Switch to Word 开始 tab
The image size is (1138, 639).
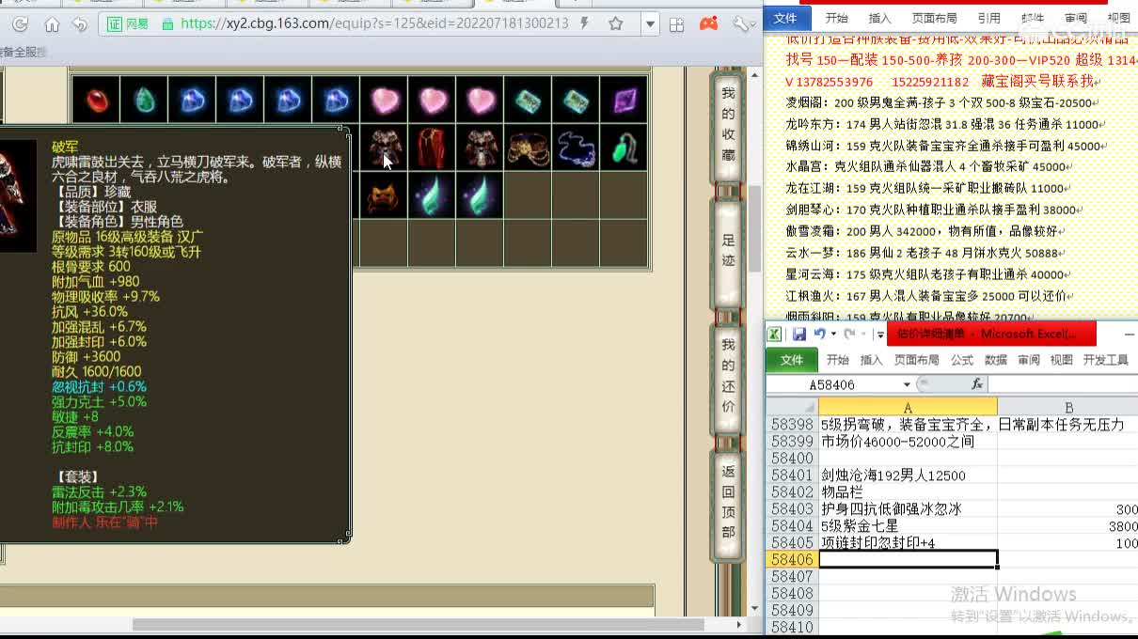836,18
